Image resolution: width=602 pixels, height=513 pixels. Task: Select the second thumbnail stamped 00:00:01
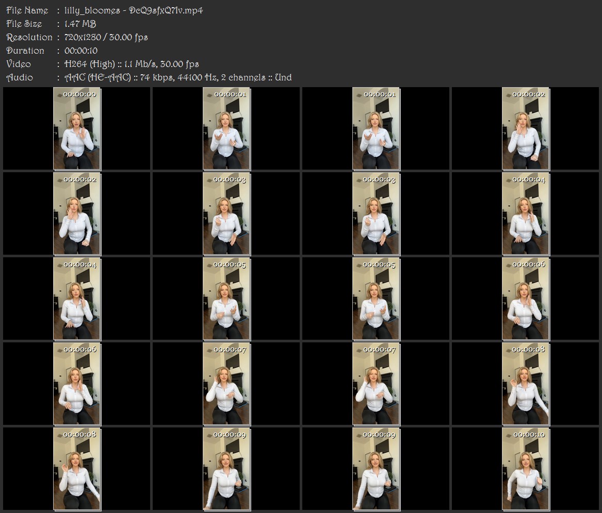pos(376,128)
